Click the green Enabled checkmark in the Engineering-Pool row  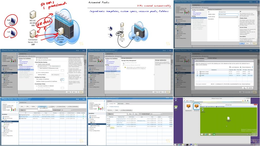click(x=83, y=115)
